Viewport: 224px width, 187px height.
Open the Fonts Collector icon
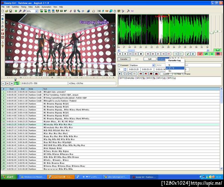click(x=83, y=11)
